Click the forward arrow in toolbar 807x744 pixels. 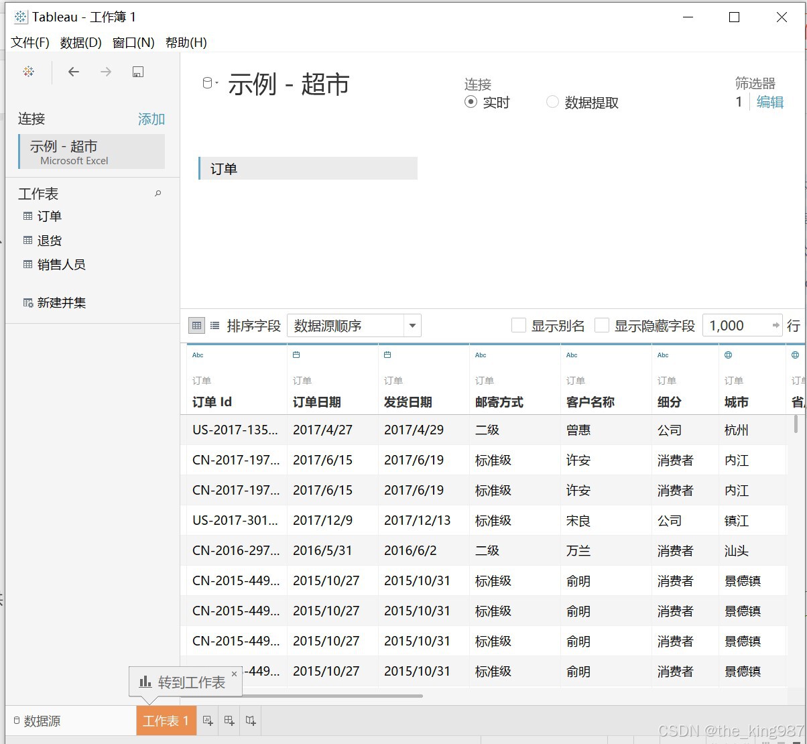(106, 72)
